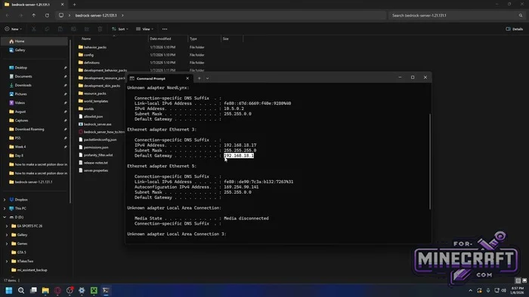Go up one folder with Up arrow

pos(34,16)
